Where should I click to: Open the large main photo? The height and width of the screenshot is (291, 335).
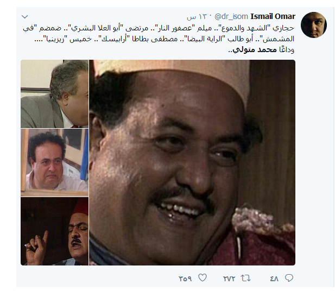click(192, 162)
